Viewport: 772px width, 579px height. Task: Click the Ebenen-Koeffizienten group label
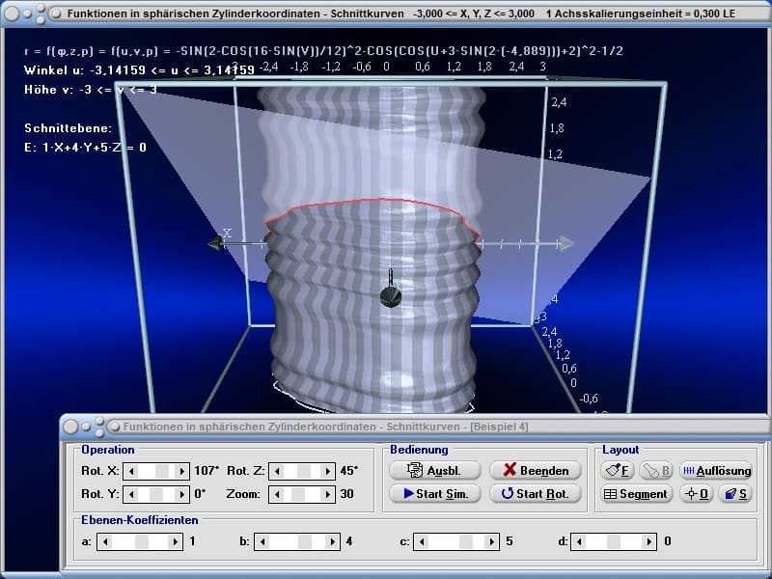tap(140, 520)
